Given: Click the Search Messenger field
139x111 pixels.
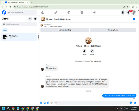Looking at the screenshot, I should tap(19, 24).
